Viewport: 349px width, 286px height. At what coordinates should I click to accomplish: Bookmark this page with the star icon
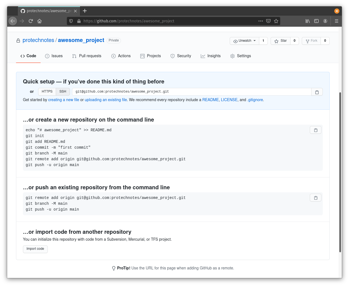click(x=276, y=21)
